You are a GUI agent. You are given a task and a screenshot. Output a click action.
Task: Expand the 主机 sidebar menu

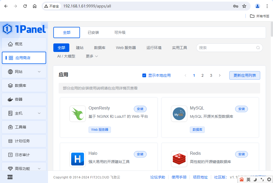click(x=24, y=113)
